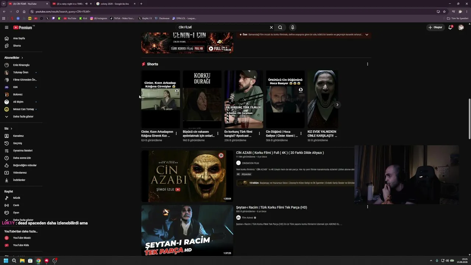Start voice search with microphone
The width and height of the screenshot is (471, 265).
coord(293,27)
